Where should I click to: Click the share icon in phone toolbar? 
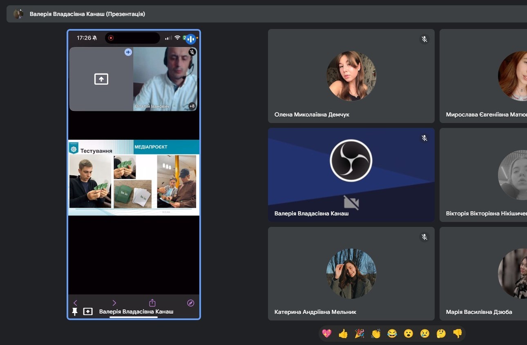click(x=152, y=303)
